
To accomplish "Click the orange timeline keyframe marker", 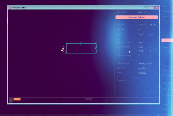I will click(x=17, y=99).
